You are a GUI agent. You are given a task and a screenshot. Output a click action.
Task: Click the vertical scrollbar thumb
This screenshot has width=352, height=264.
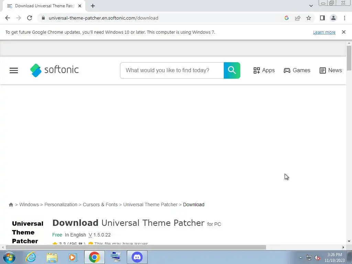coord(349,58)
